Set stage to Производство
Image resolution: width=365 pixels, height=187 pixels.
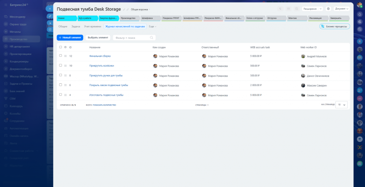(129, 18)
